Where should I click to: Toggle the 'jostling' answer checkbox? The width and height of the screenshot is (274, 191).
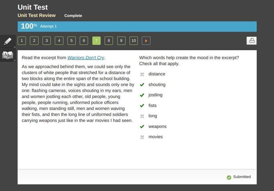pos(142,95)
